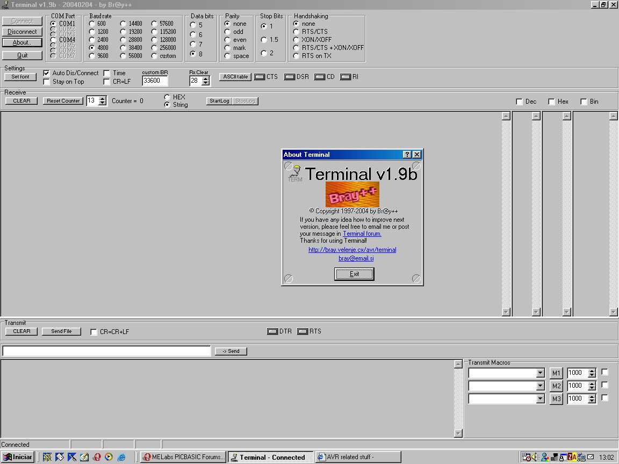Viewport: 619px width, 464px height.
Task: Expand the first transmit macro dropdown
Action: pos(540,373)
